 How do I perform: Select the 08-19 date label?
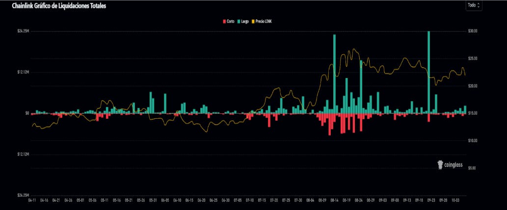[x=347, y=200]
